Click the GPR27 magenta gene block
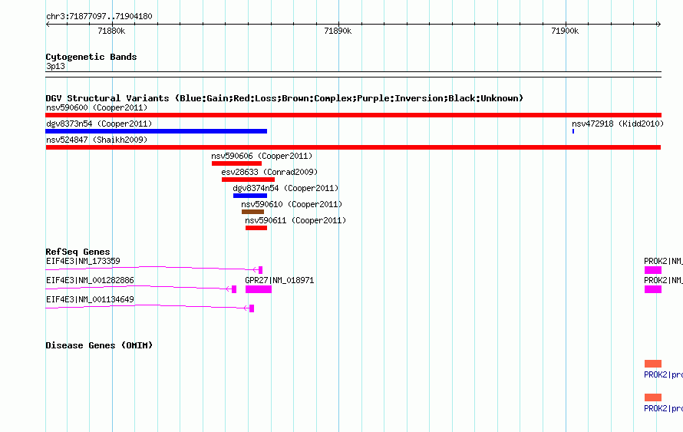Image resolution: width=683 pixels, height=432 pixels. [x=259, y=289]
